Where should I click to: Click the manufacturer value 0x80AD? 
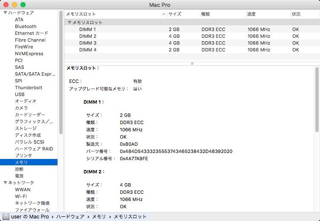pyautogui.click(x=129, y=144)
